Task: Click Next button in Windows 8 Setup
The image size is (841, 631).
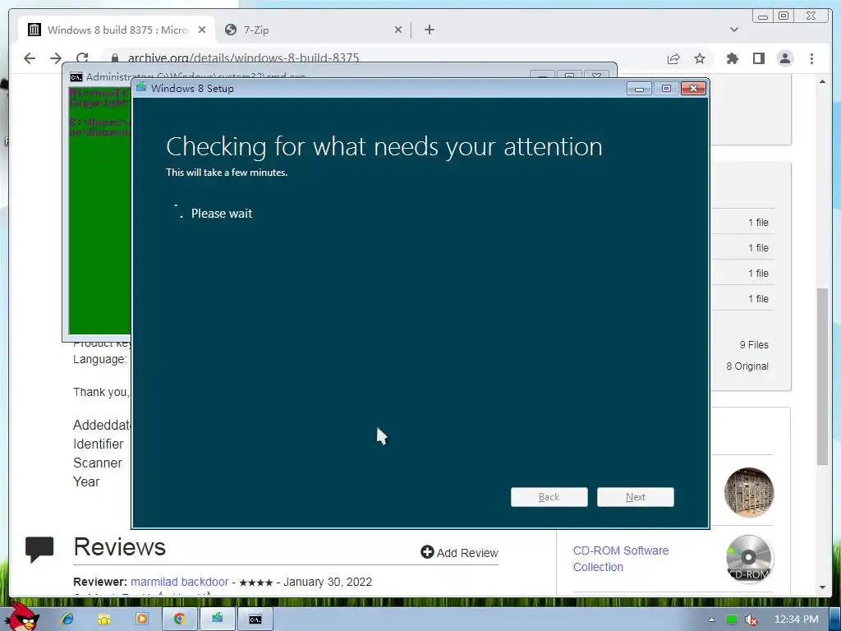Action: coord(636,497)
